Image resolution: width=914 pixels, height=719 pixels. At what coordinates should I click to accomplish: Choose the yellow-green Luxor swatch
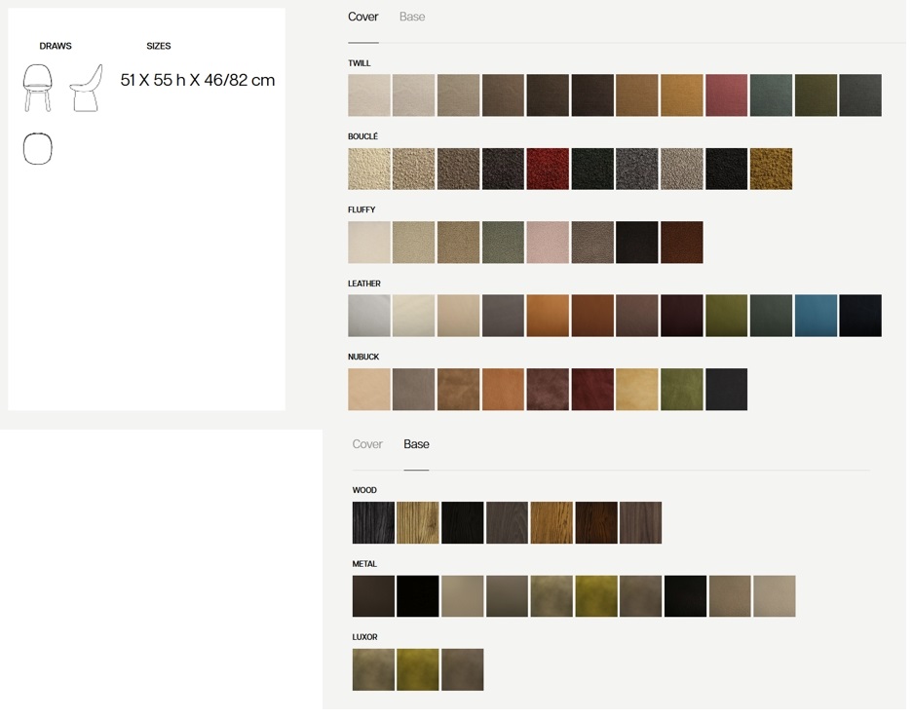pyautogui.click(x=418, y=670)
